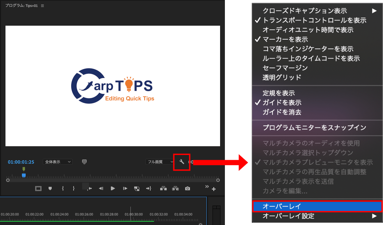Open the 全体表示 zoom level dropdown

point(58,162)
